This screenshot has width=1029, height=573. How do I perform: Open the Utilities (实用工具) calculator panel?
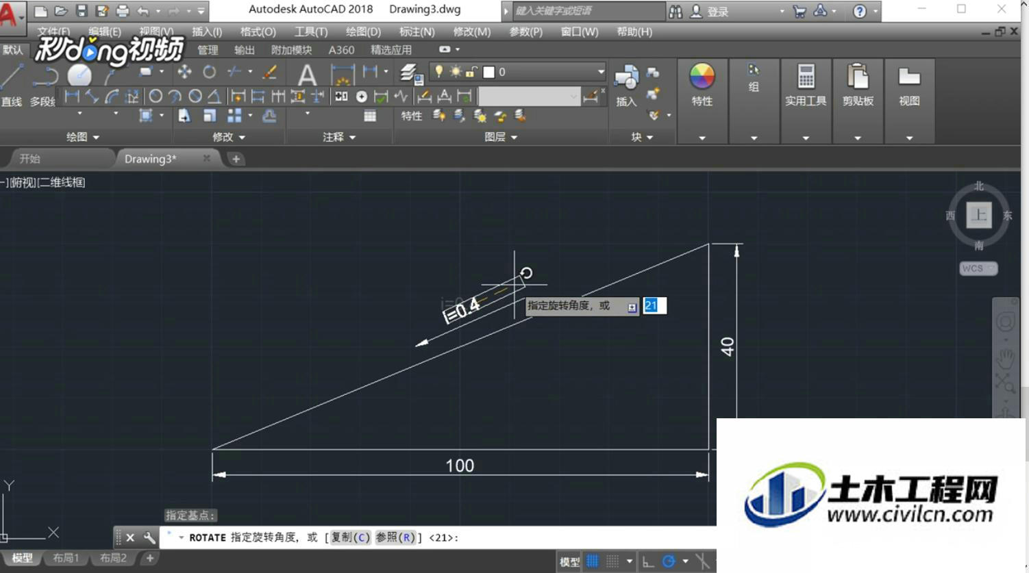(806, 84)
